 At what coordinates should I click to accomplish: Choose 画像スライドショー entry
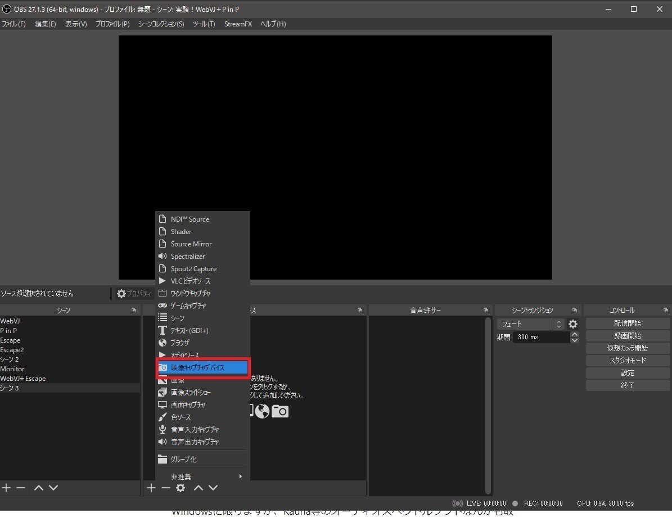pos(202,393)
